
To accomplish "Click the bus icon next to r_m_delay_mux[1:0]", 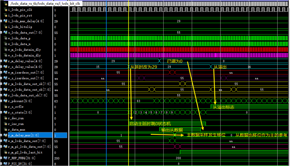I will pyautogui.click(x=5, y=135).
